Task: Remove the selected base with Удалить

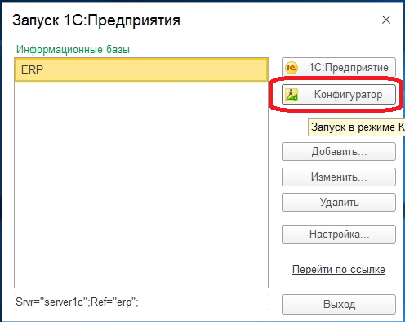Action: [x=339, y=203]
